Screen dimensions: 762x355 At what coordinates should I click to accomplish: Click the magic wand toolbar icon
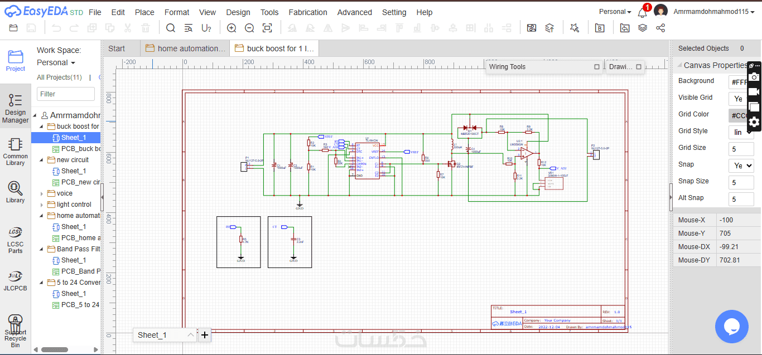575,28
